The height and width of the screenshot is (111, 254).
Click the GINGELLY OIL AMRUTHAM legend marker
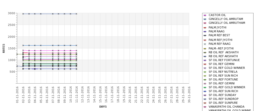(x=205, y=23)
